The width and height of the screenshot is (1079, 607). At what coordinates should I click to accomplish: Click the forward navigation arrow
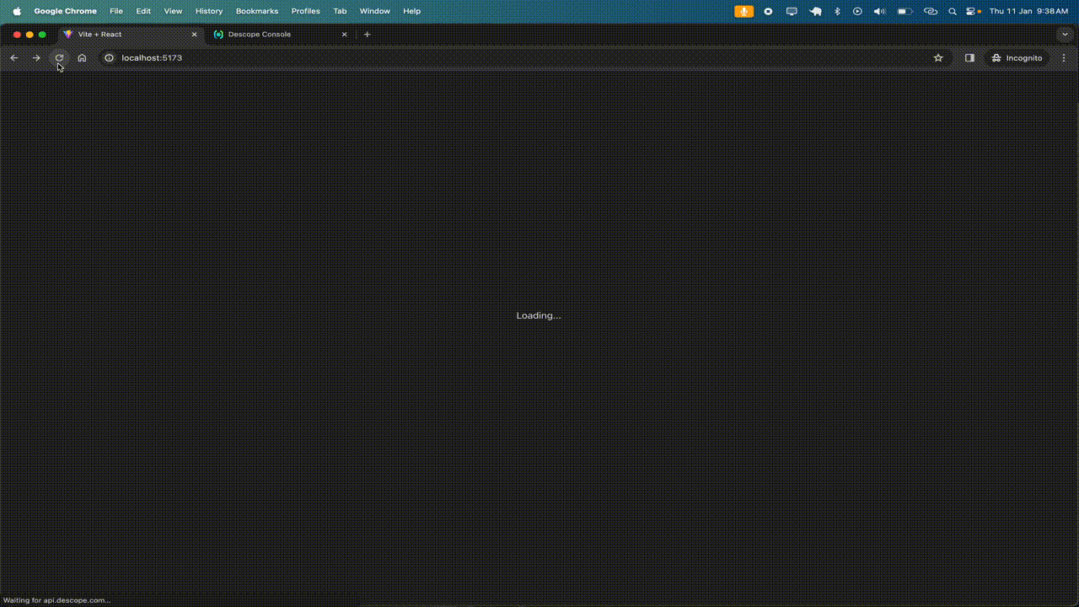[36, 58]
